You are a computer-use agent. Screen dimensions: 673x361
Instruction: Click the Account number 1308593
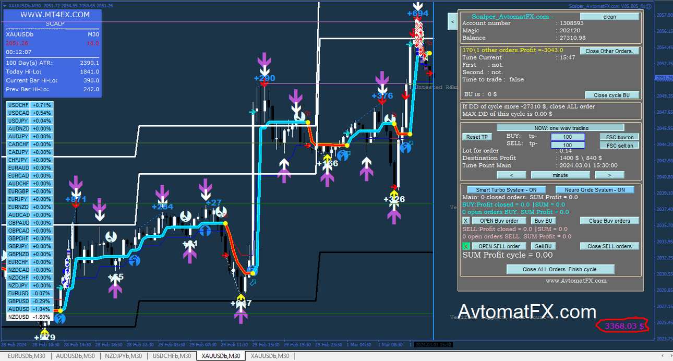571,23
